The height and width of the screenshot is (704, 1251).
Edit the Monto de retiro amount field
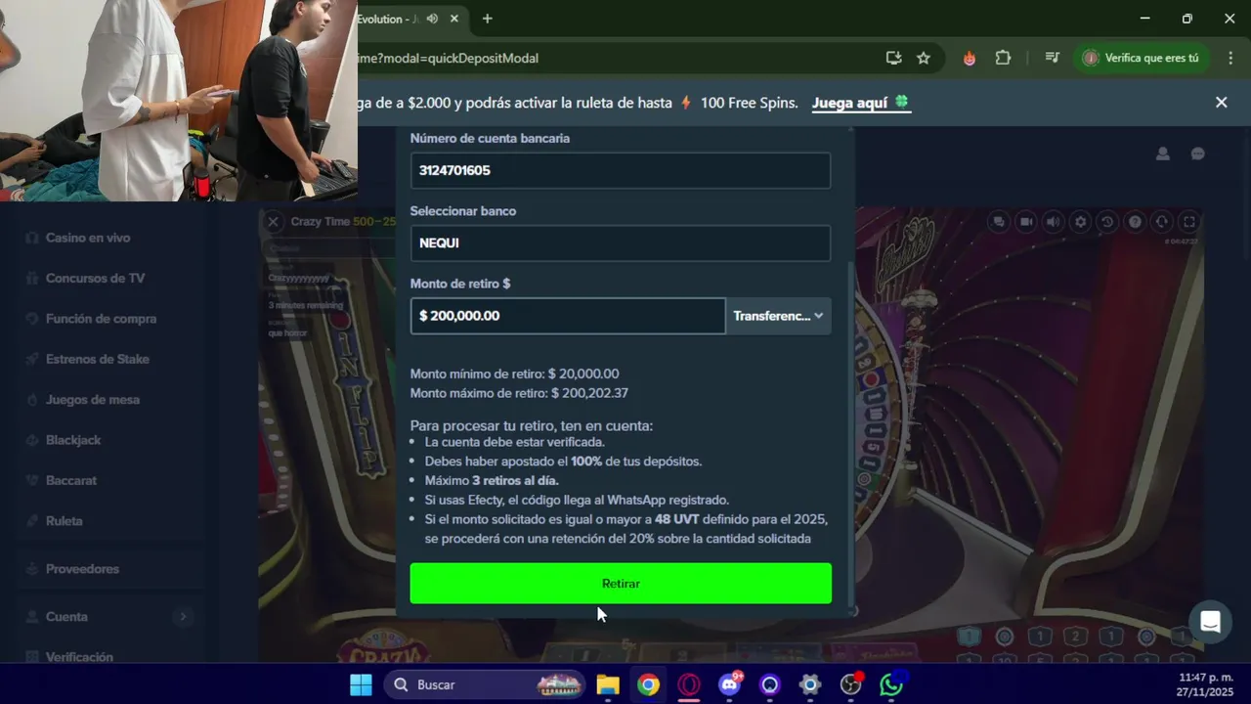[568, 316]
